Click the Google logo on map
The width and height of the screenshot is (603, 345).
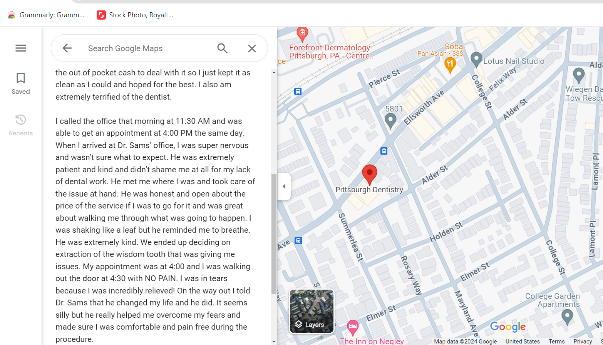click(508, 327)
